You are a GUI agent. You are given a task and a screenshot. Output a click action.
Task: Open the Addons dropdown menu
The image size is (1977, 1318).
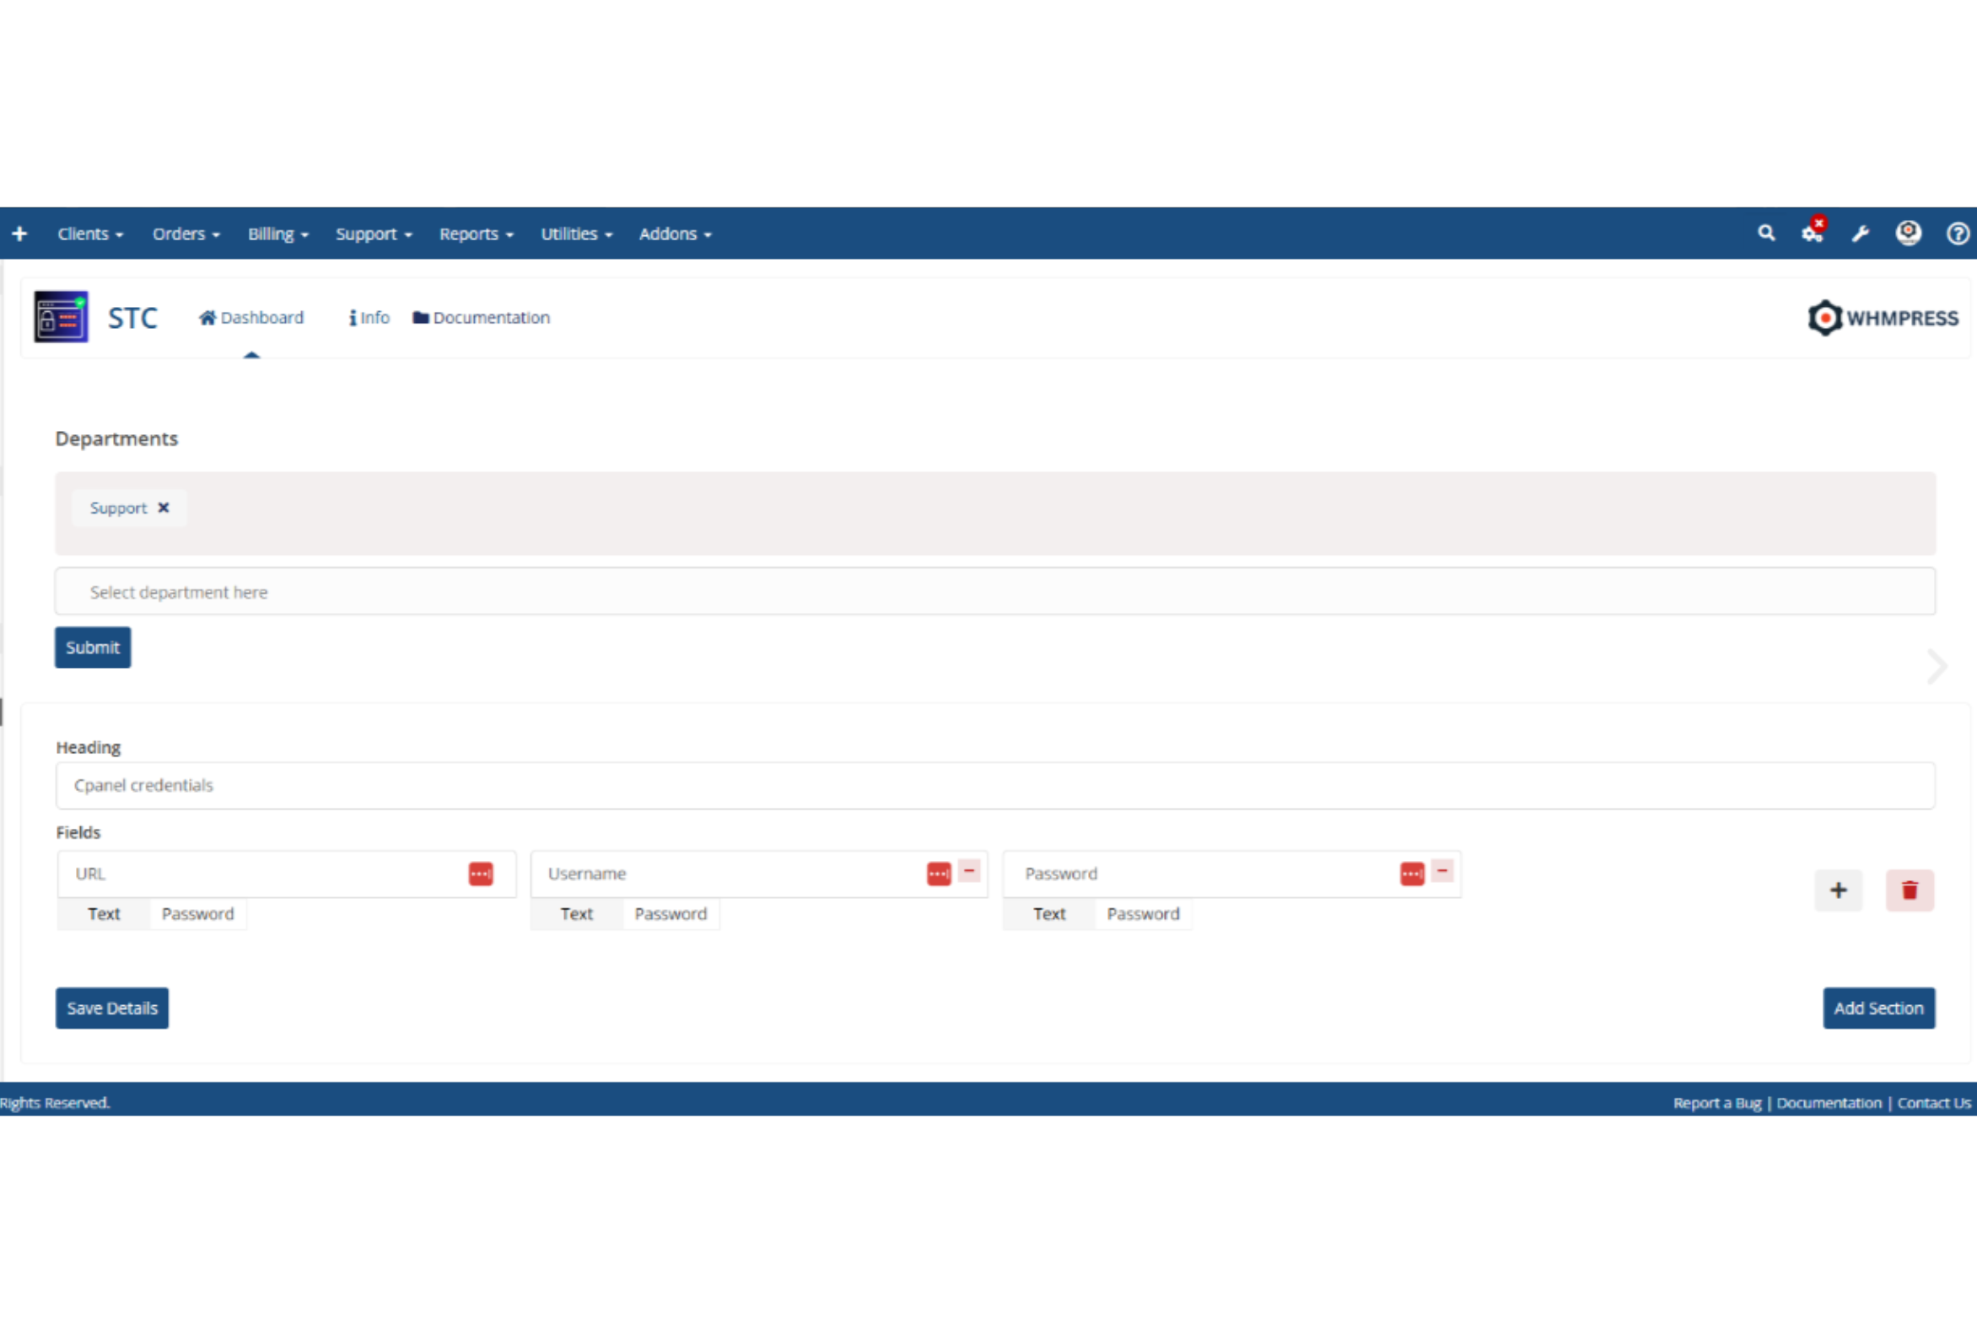675,234
